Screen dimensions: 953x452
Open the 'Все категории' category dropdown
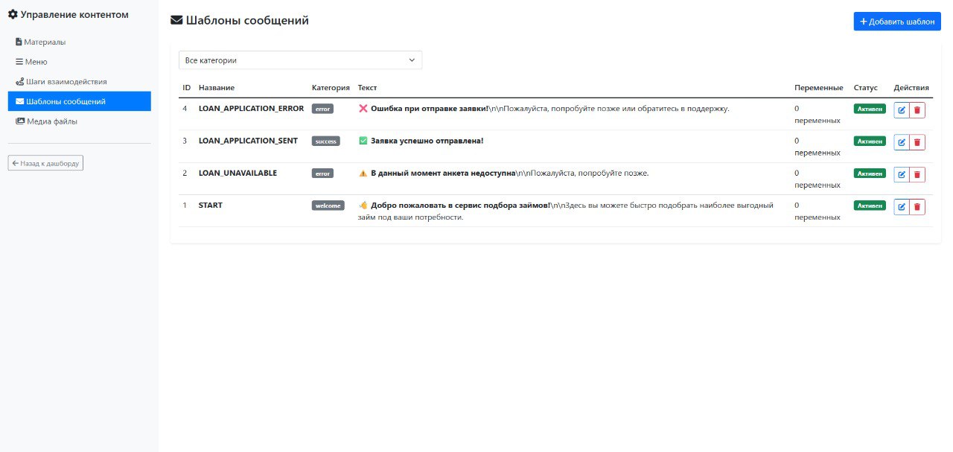coord(300,60)
